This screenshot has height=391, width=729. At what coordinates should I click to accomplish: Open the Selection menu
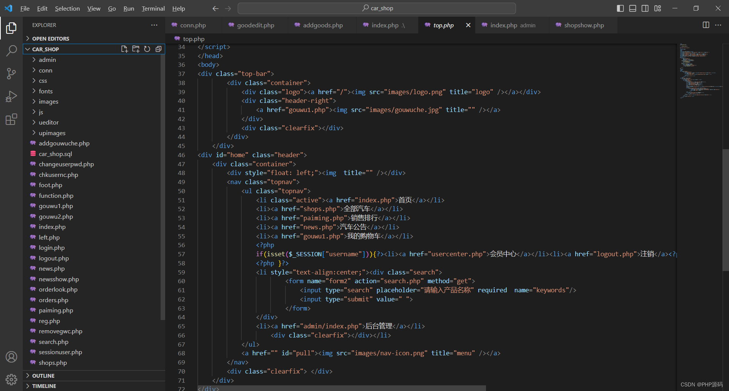pos(67,8)
